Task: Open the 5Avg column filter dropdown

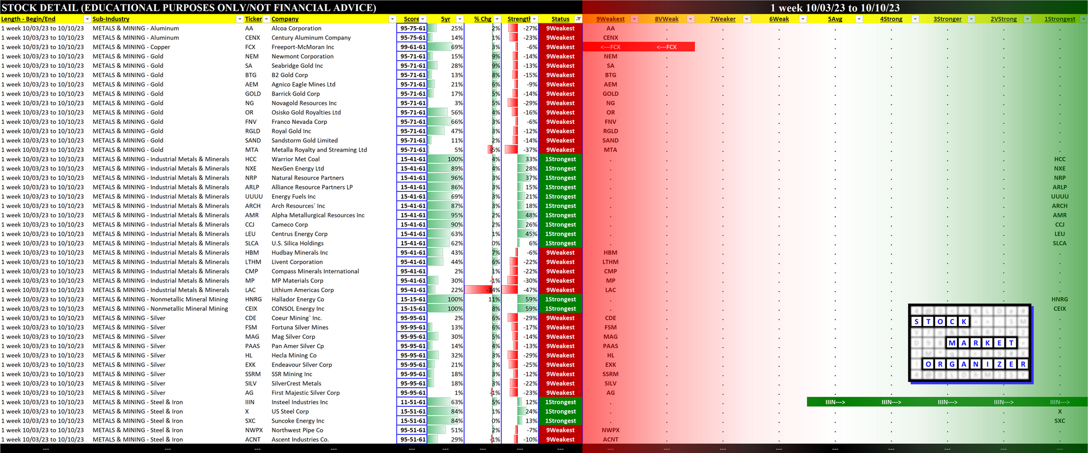Action: [x=859, y=19]
